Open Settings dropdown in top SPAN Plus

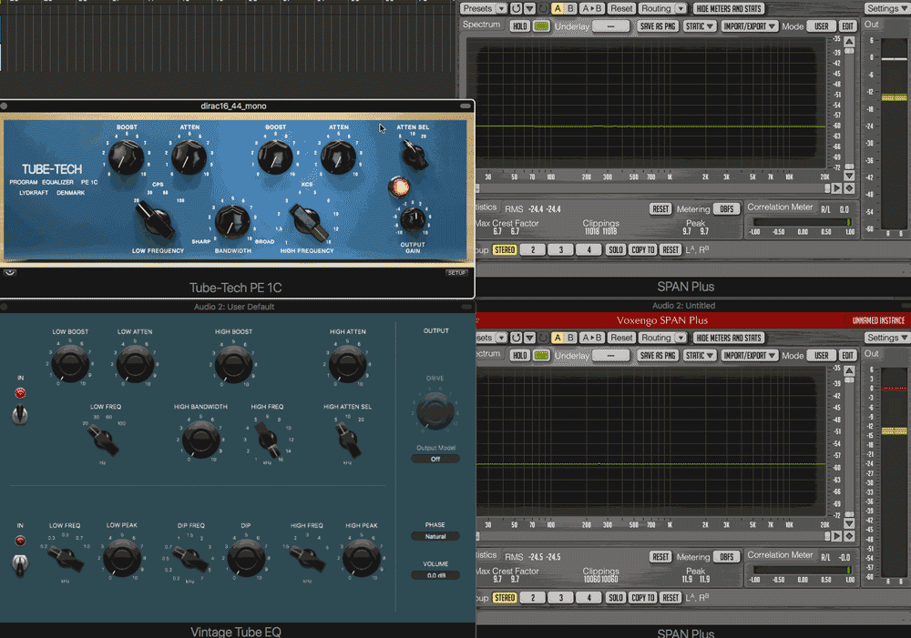pos(886,9)
